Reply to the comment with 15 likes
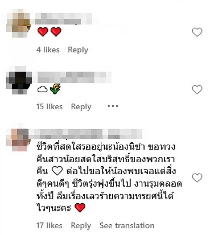Viewport: 214px width, 235px height. [81, 107]
